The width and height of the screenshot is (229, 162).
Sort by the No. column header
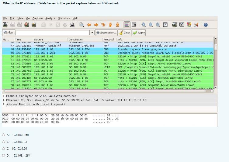[x=8, y=40]
